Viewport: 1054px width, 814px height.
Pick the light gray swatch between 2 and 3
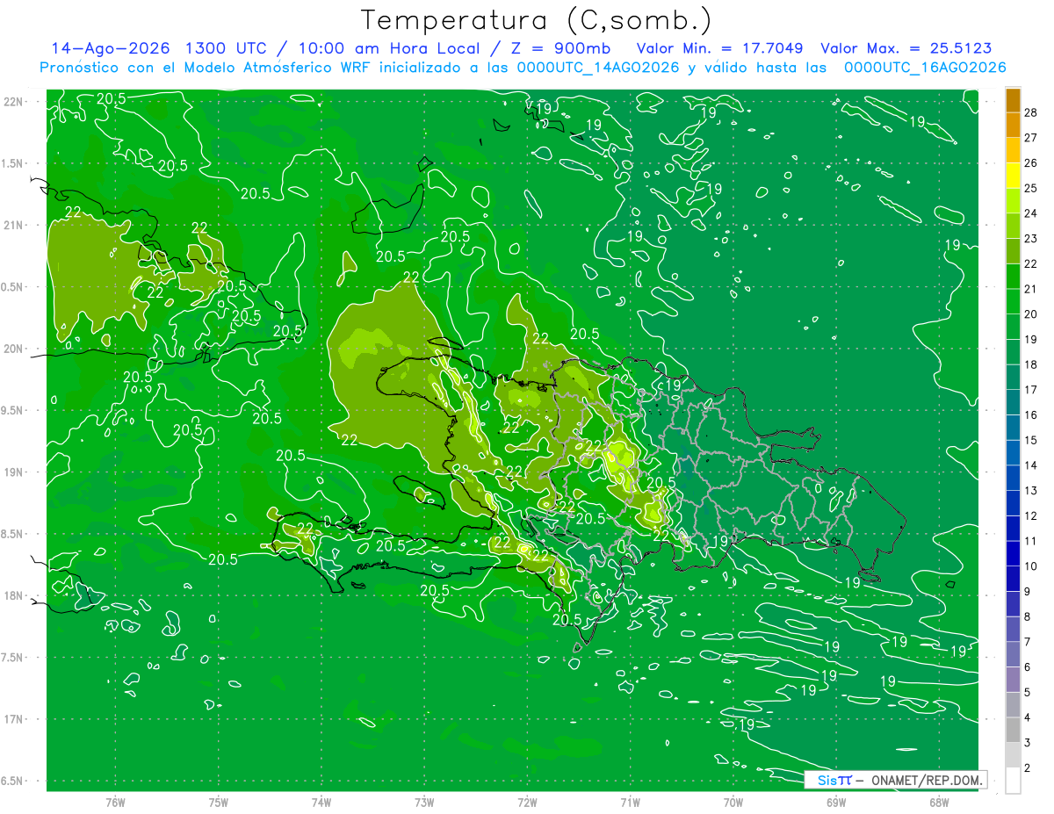(1013, 755)
